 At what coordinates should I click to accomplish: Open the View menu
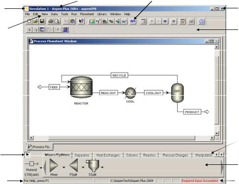[x=45, y=14]
